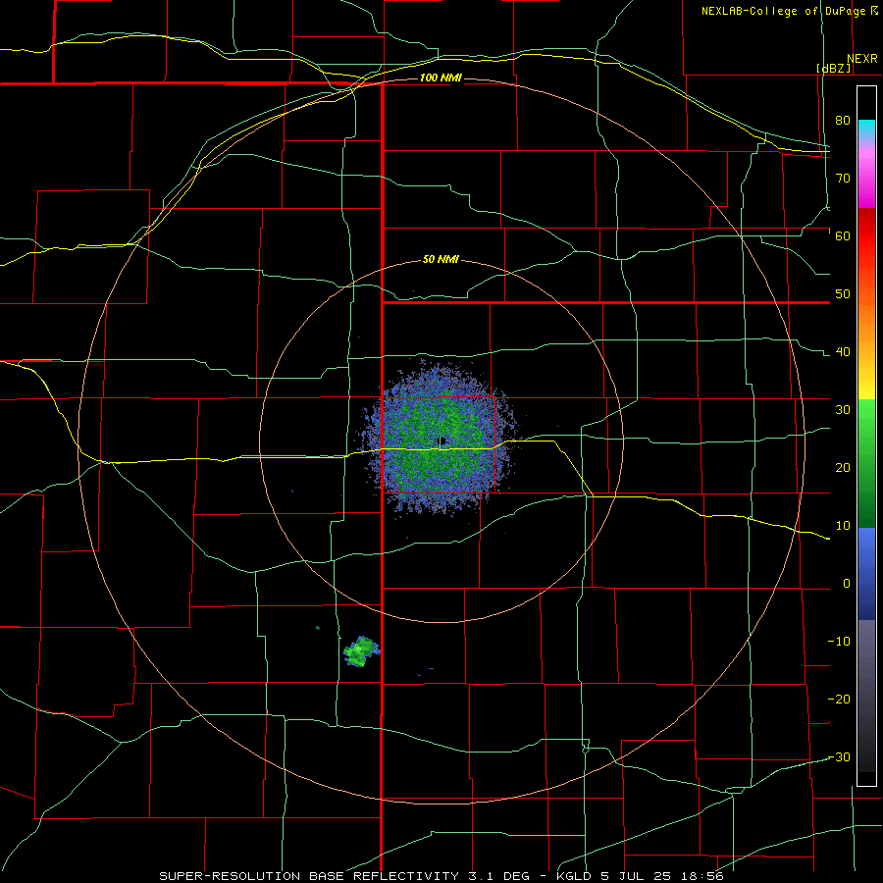This screenshot has height=883, width=883.
Task: Select the 20 value on the dBZ scale
Action: click(843, 467)
